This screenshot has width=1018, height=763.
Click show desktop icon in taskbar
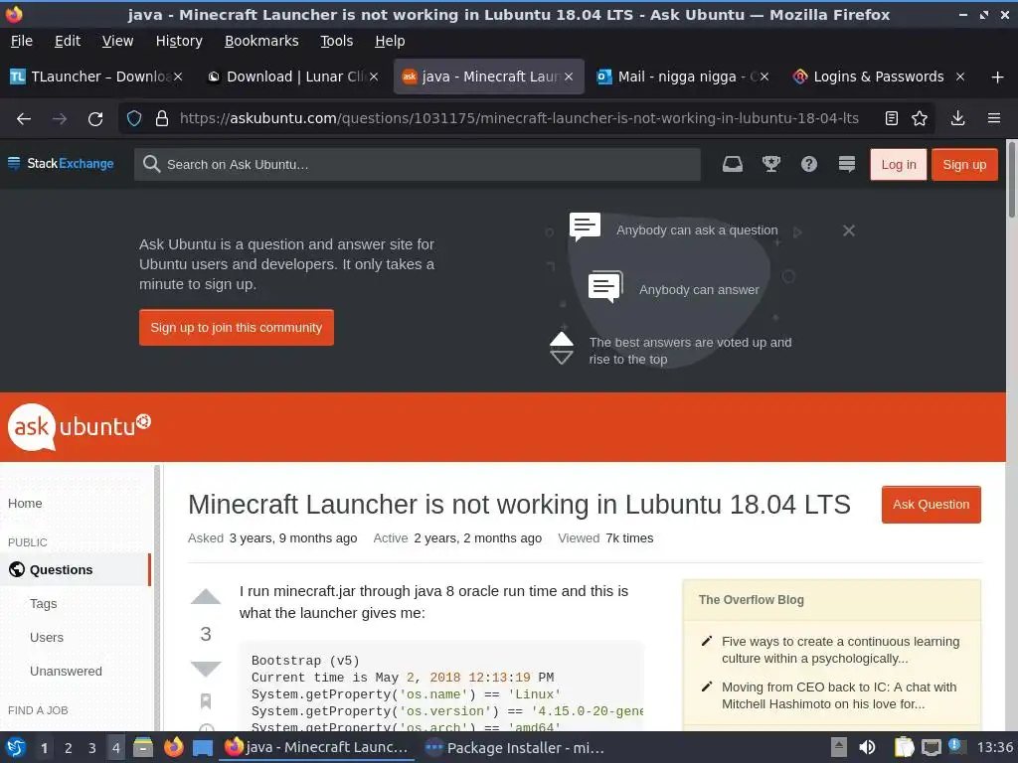click(203, 748)
